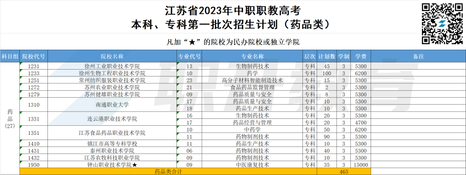Image resolution: width=466 pixels, height=175 pixels.
Task: Click major code 23 cell
Action: coord(189,80)
